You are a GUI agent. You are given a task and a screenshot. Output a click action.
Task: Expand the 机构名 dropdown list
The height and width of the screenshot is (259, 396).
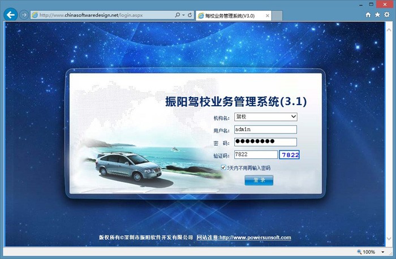point(266,116)
